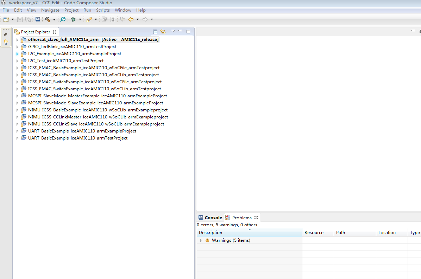Minimize the Project Explorer panel
Viewport: 421px width, 279px height.
181,31
